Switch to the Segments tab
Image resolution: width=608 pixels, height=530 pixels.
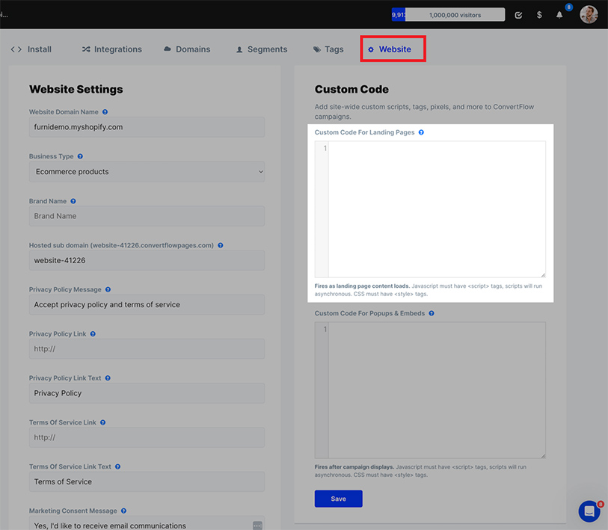click(x=267, y=49)
